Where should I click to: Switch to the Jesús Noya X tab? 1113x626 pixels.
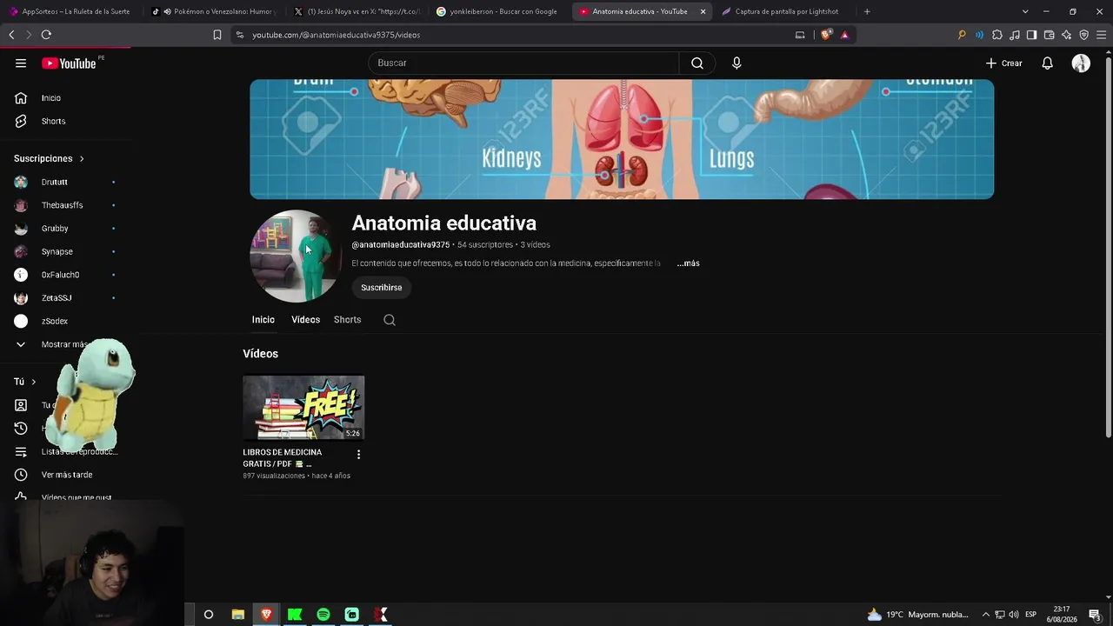[x=358, y=11]
